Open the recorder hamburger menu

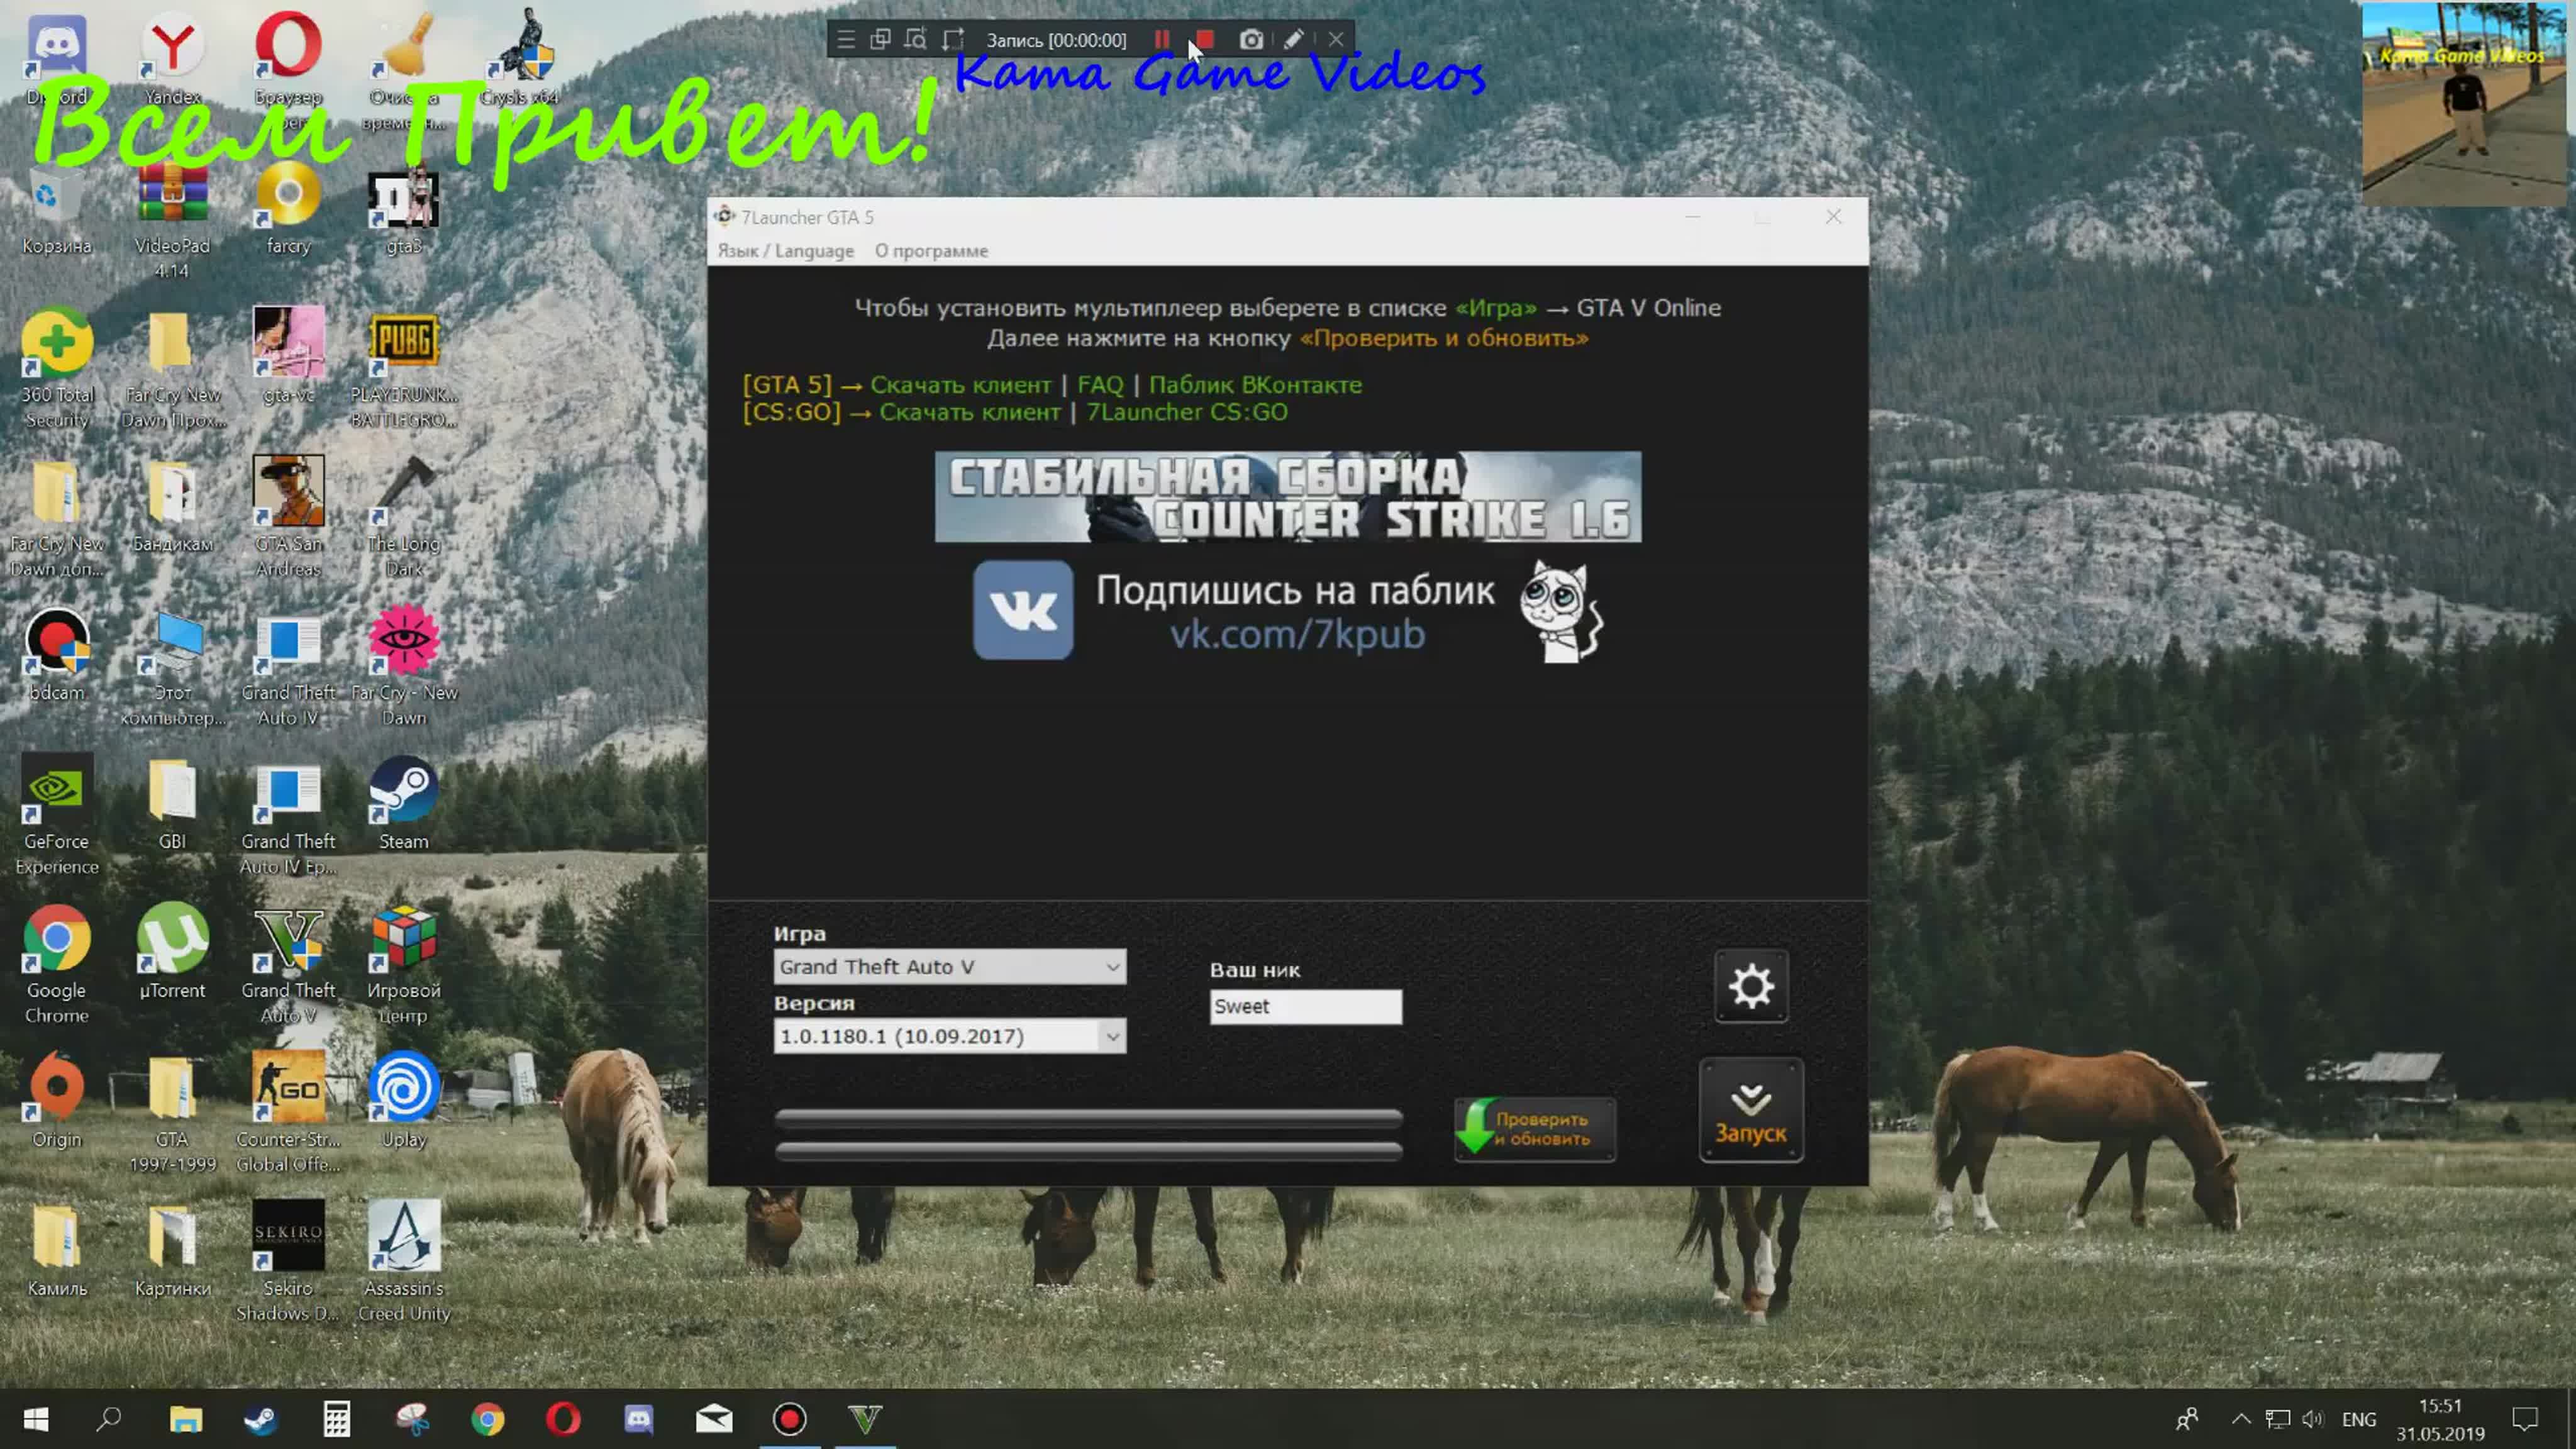tap(845, 40)
